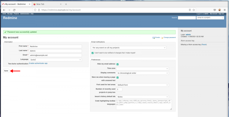Viewport: 229px width, 117px height.
Task: Click My account link in header
Action: (214, 14)
